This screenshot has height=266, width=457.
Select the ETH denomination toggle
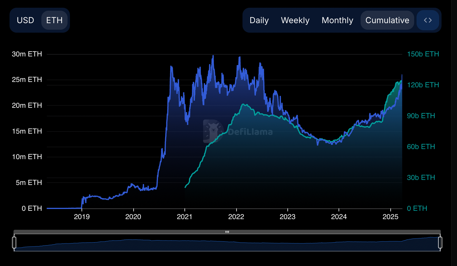(x=54, y=20)
